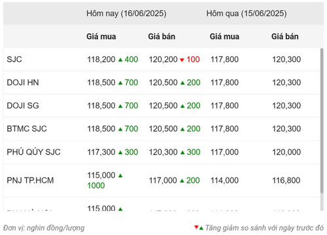The width and height of the screenshot is (327, 235).
Task: Select the Hôm qua (15/06/2025) column header
Action: pos(247,14)
